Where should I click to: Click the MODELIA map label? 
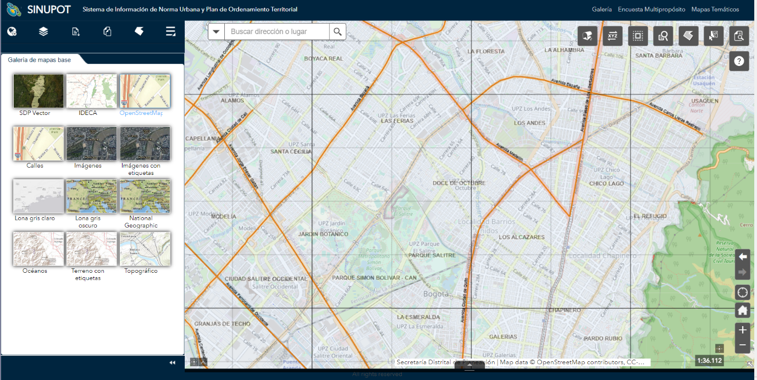pyautogui.click(x=223, y=217)
